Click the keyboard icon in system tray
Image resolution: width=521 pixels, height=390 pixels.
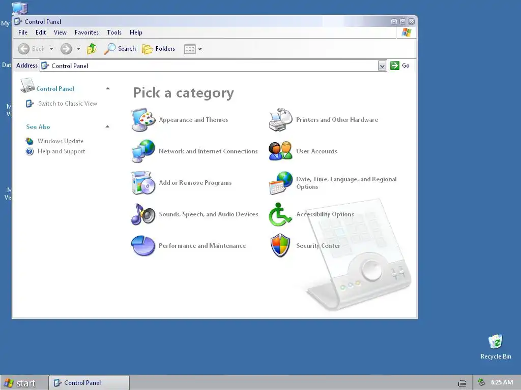[x=462, y=383]
